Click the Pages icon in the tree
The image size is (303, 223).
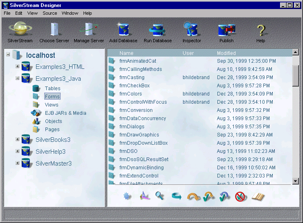(36, 129)
